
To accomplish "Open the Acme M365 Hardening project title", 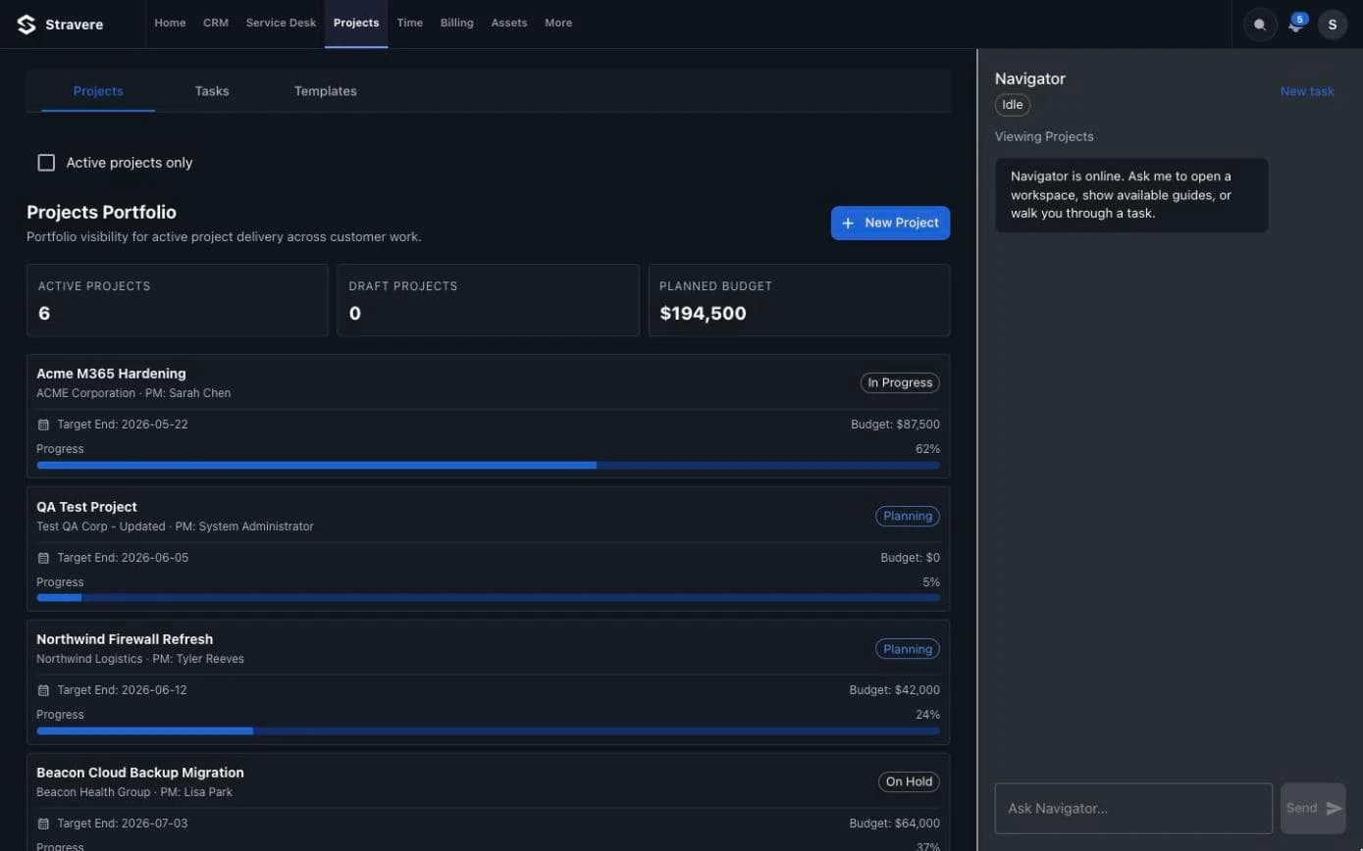I will click(x=111, y=374).
